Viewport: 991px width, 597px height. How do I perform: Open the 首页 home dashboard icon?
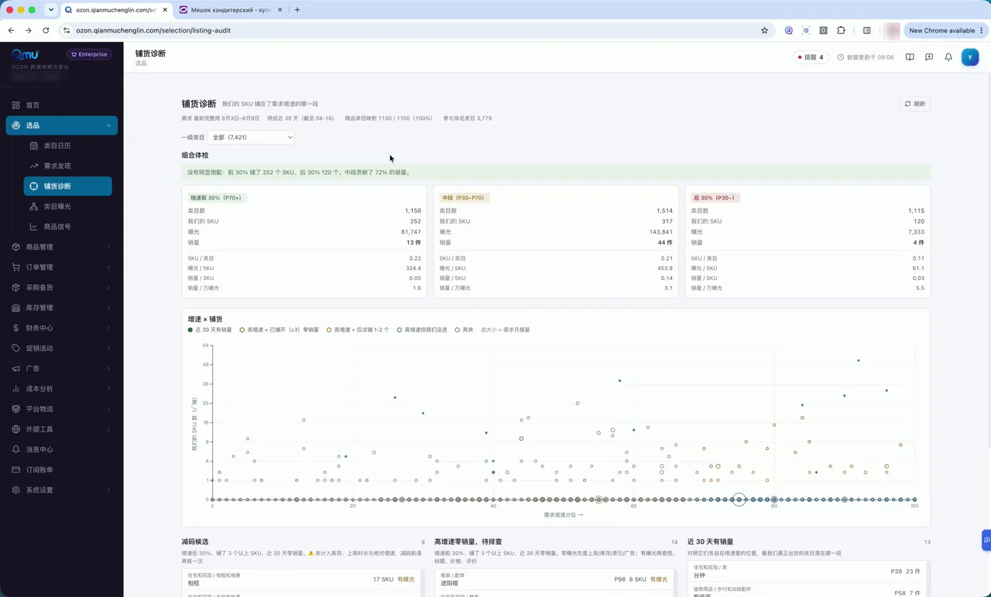tap(16, 105)
